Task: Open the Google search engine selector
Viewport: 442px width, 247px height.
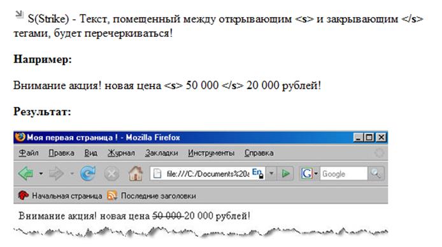Action: tap(309, 174)
